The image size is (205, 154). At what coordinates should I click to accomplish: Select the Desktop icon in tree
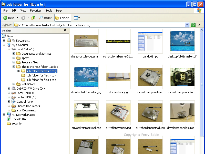coord(4,36)
